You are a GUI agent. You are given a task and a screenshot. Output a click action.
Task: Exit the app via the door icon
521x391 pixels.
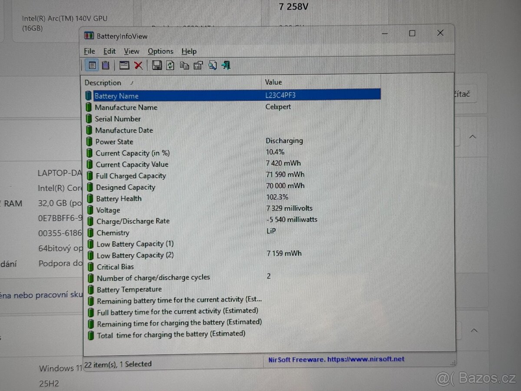click(225, 65)
